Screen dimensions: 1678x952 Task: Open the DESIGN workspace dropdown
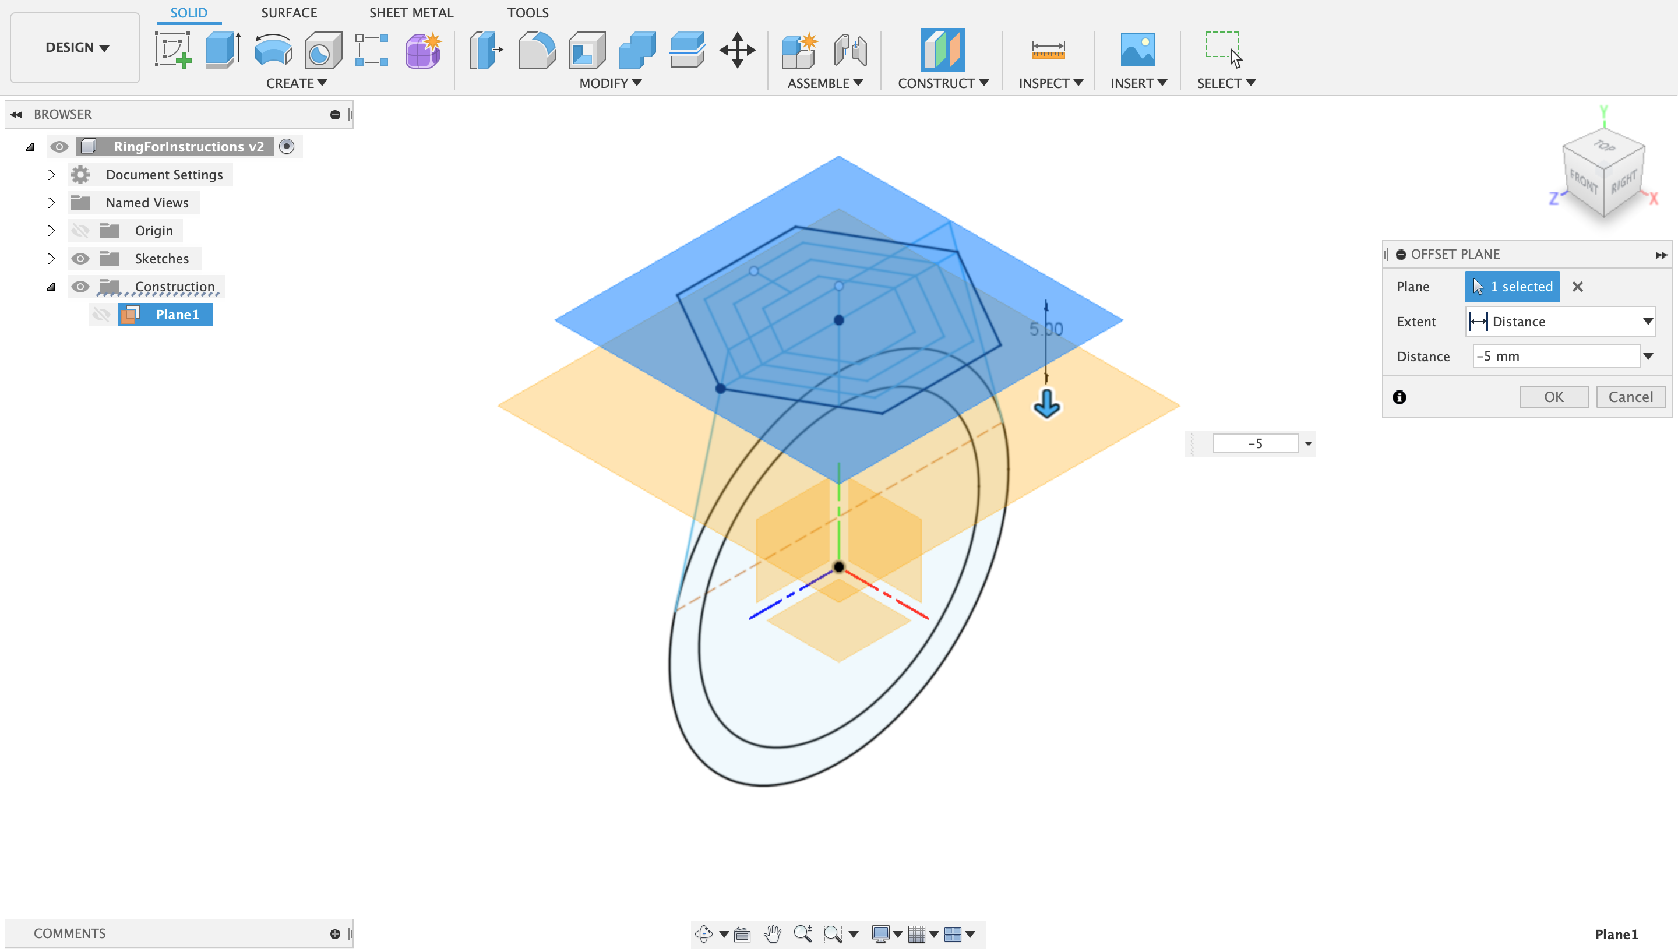pyautogui.click(x=76, y=48)
